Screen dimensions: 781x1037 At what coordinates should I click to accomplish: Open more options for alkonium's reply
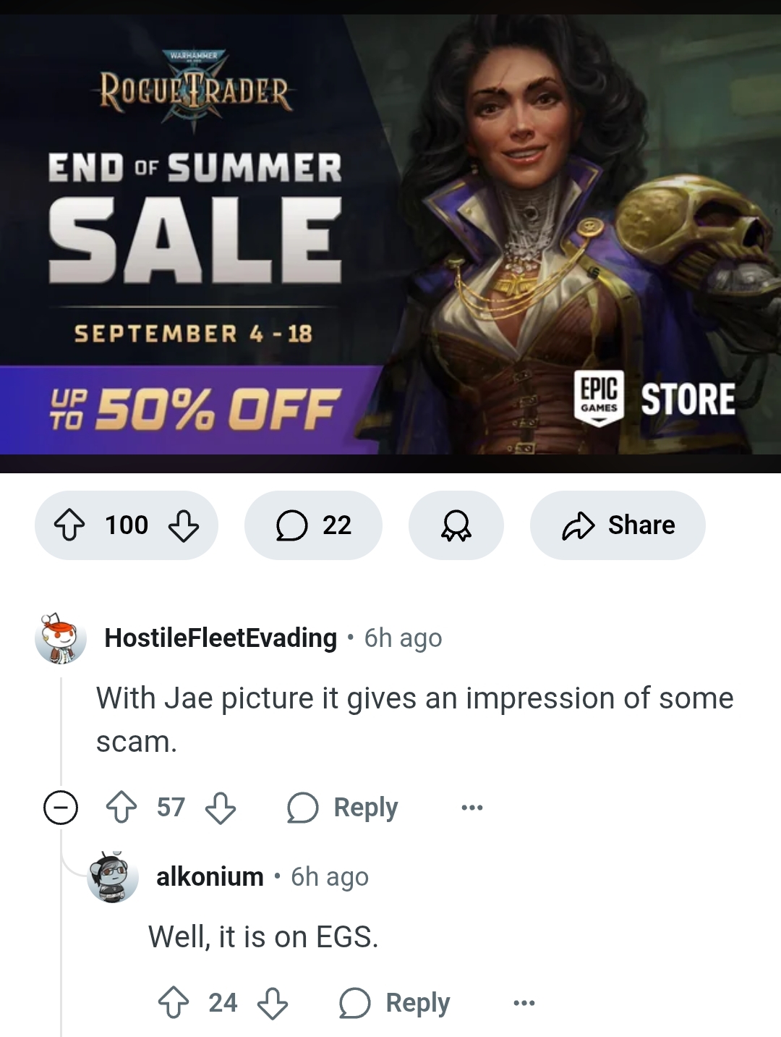click(524, 1003)
